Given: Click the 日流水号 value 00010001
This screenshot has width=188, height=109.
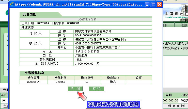Looking at the screenshot, I should click(x=73, y=23).
